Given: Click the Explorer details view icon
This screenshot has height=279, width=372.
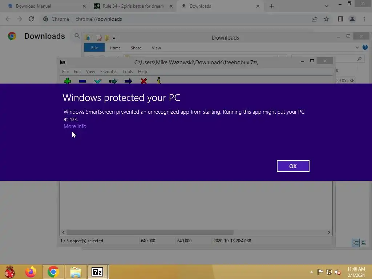Looking at the screenshot, I should click(x=356, y=243).
